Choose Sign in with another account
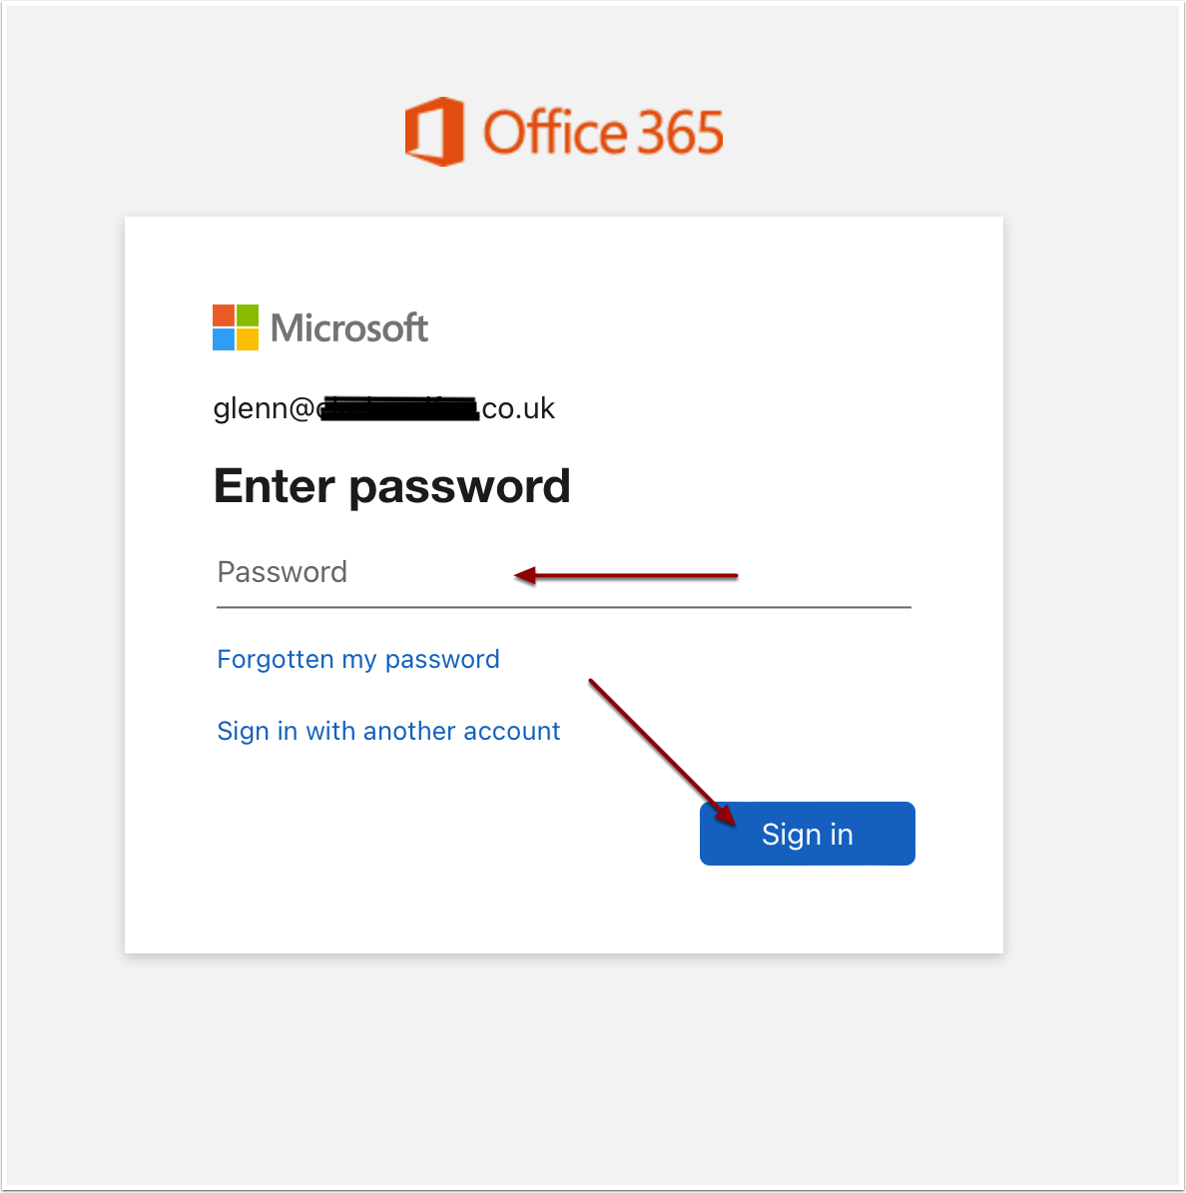The width and height of the screenshot is (1186, 1193). (x=388, y=731)
